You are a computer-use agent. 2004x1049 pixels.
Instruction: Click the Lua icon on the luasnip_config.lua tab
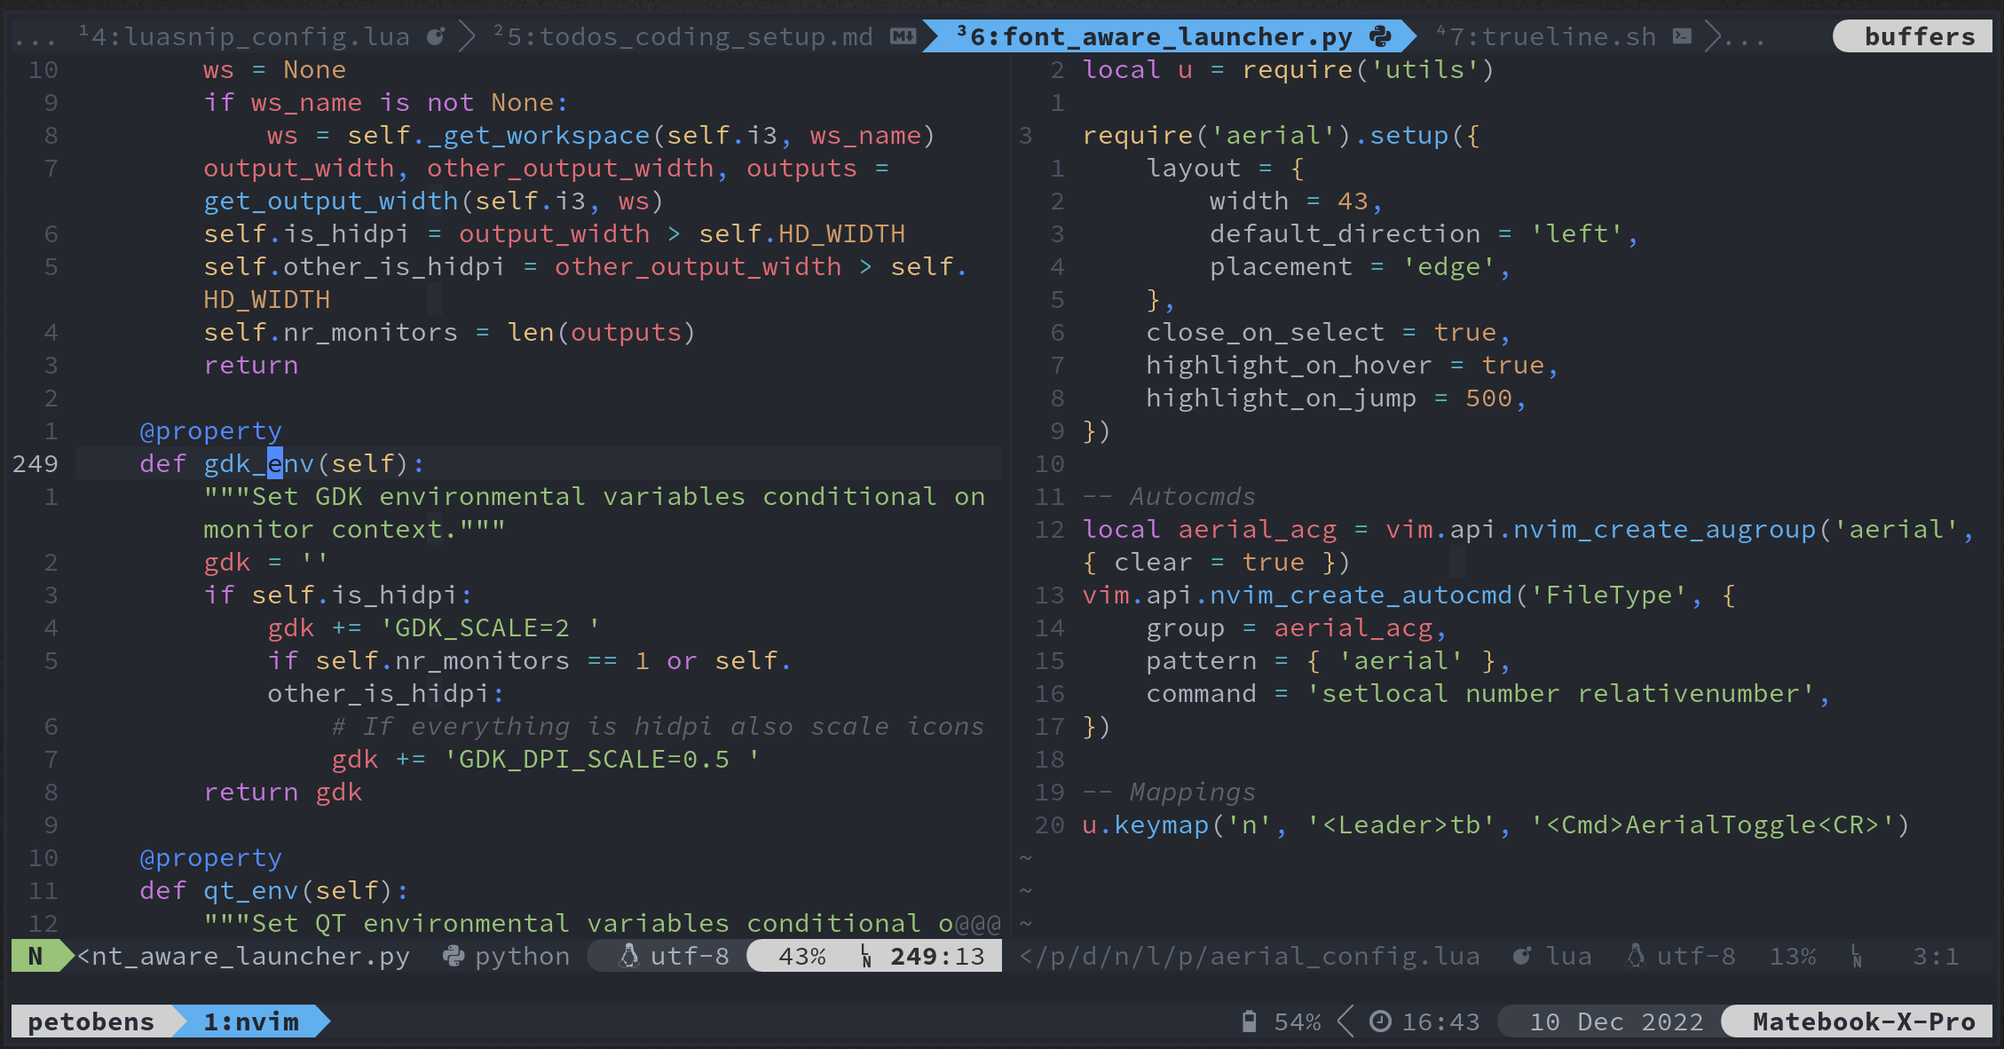tap(434, 36)
